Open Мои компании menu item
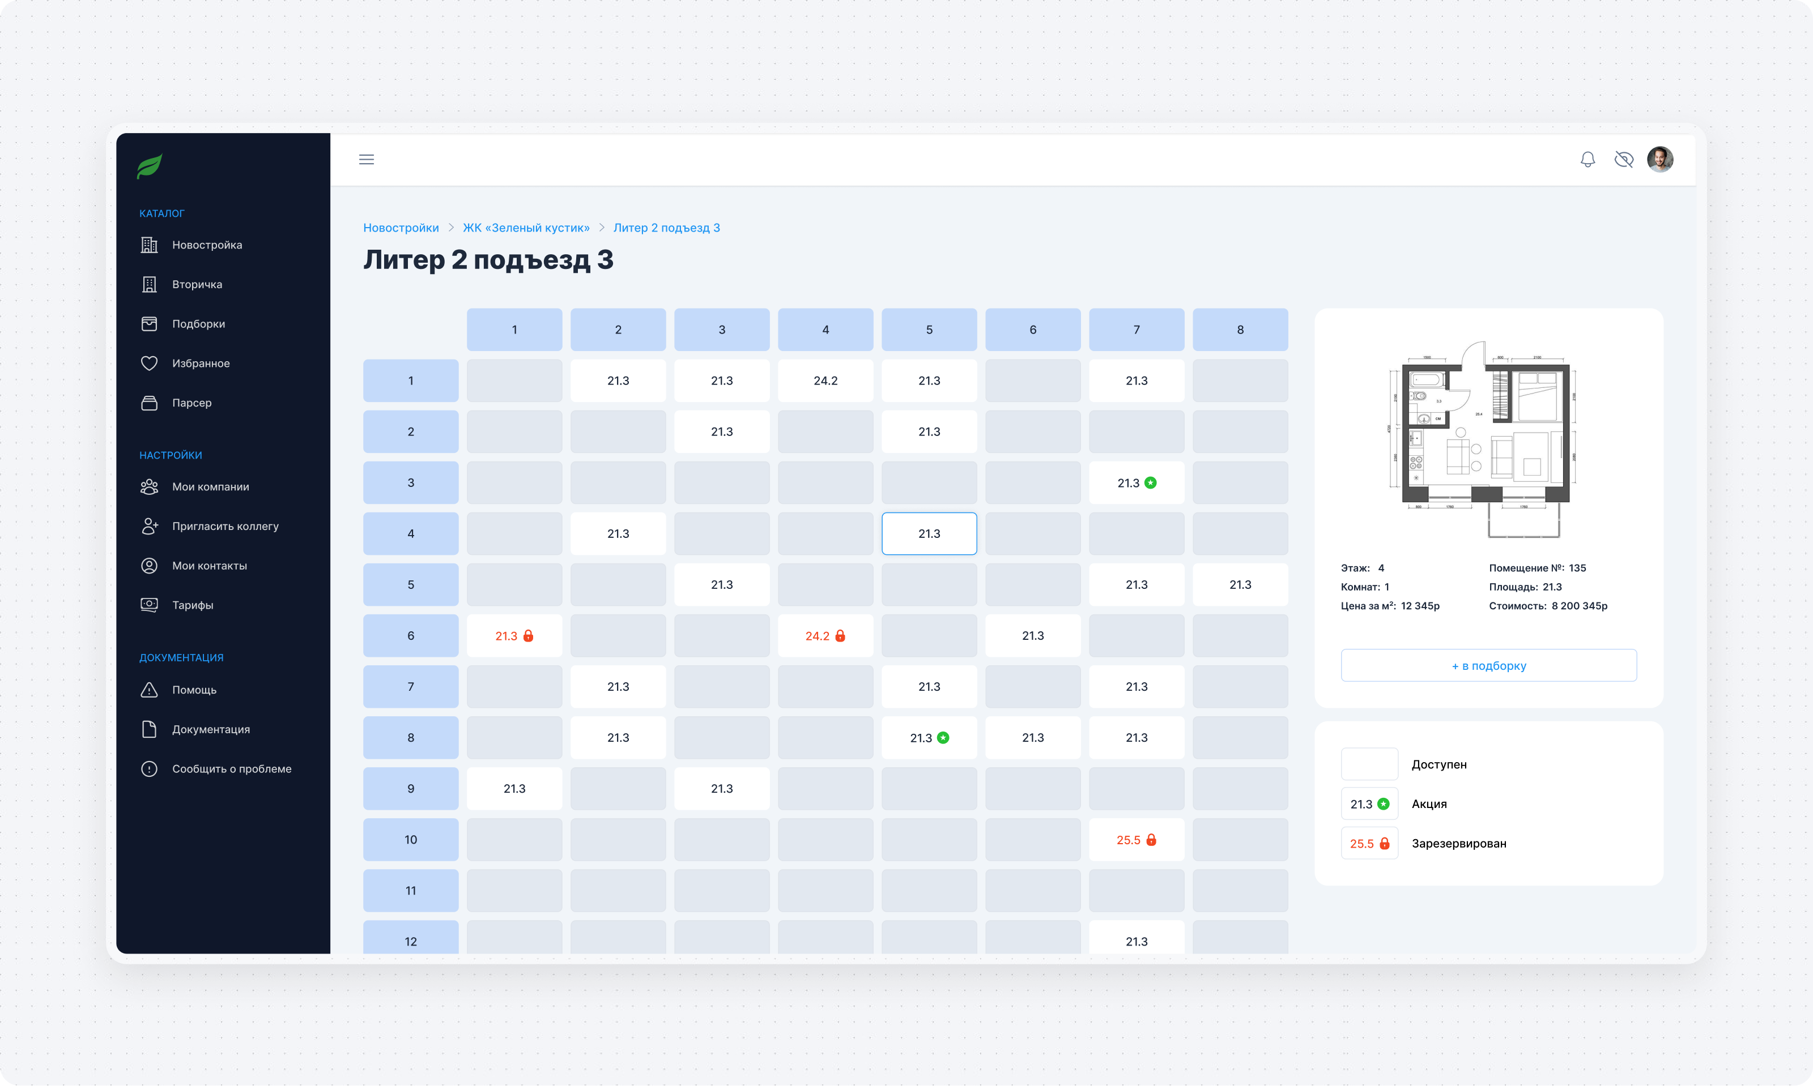Viewport: 1813px width, 1086px height. [210, 486]
